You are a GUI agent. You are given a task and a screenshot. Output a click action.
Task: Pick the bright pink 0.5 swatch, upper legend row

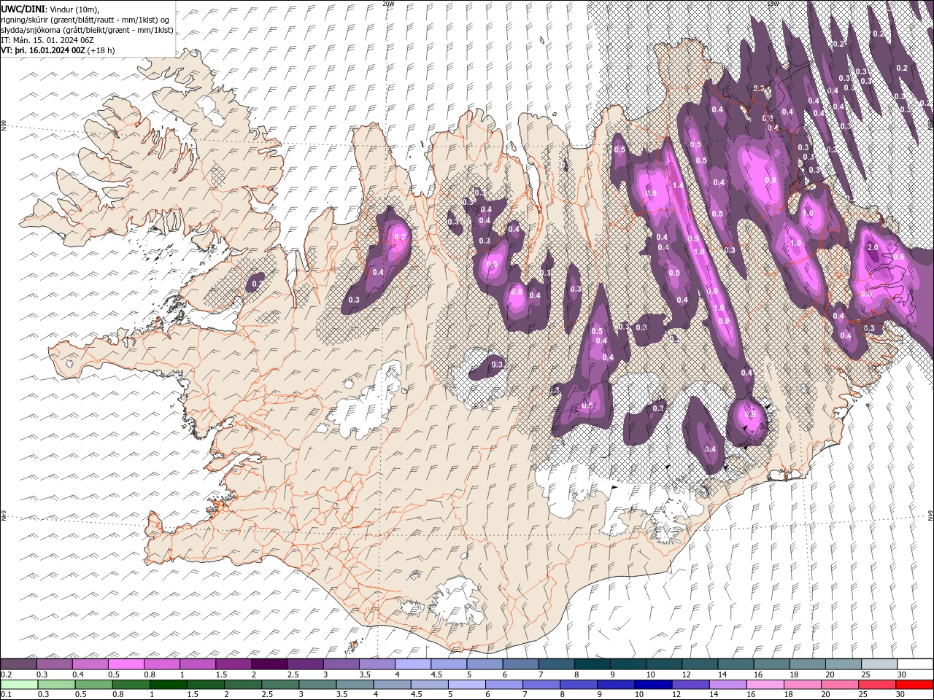coord(126,664)
